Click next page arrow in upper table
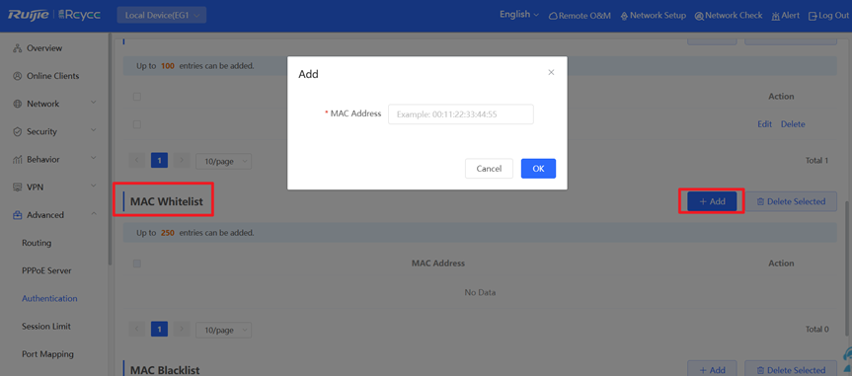Screen dimensions: 852x376 [182, 161]
